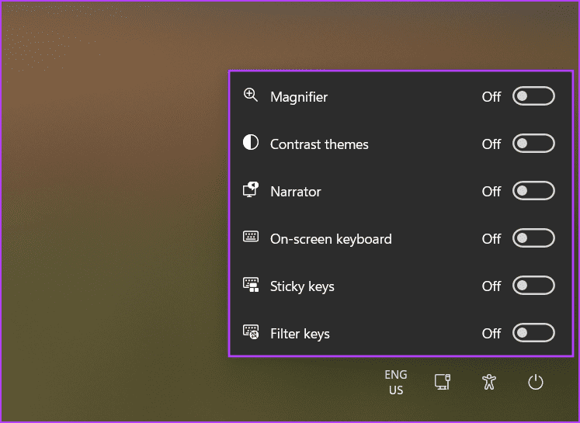Open the ENG US language switcher
This screenshot has height=423, width=580.
pos(396,382)
